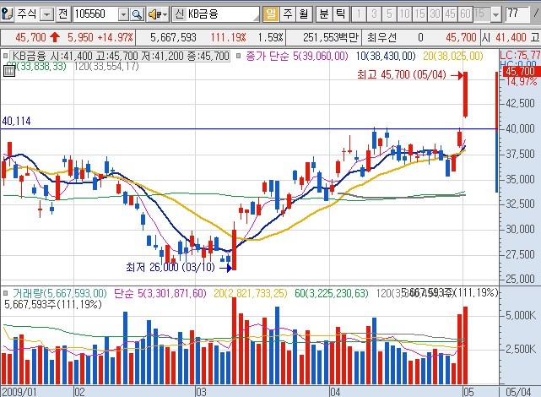The width and height of the screenshot is (541, 397).
Task: Click the 전 button
Action: tap(63, 14)
